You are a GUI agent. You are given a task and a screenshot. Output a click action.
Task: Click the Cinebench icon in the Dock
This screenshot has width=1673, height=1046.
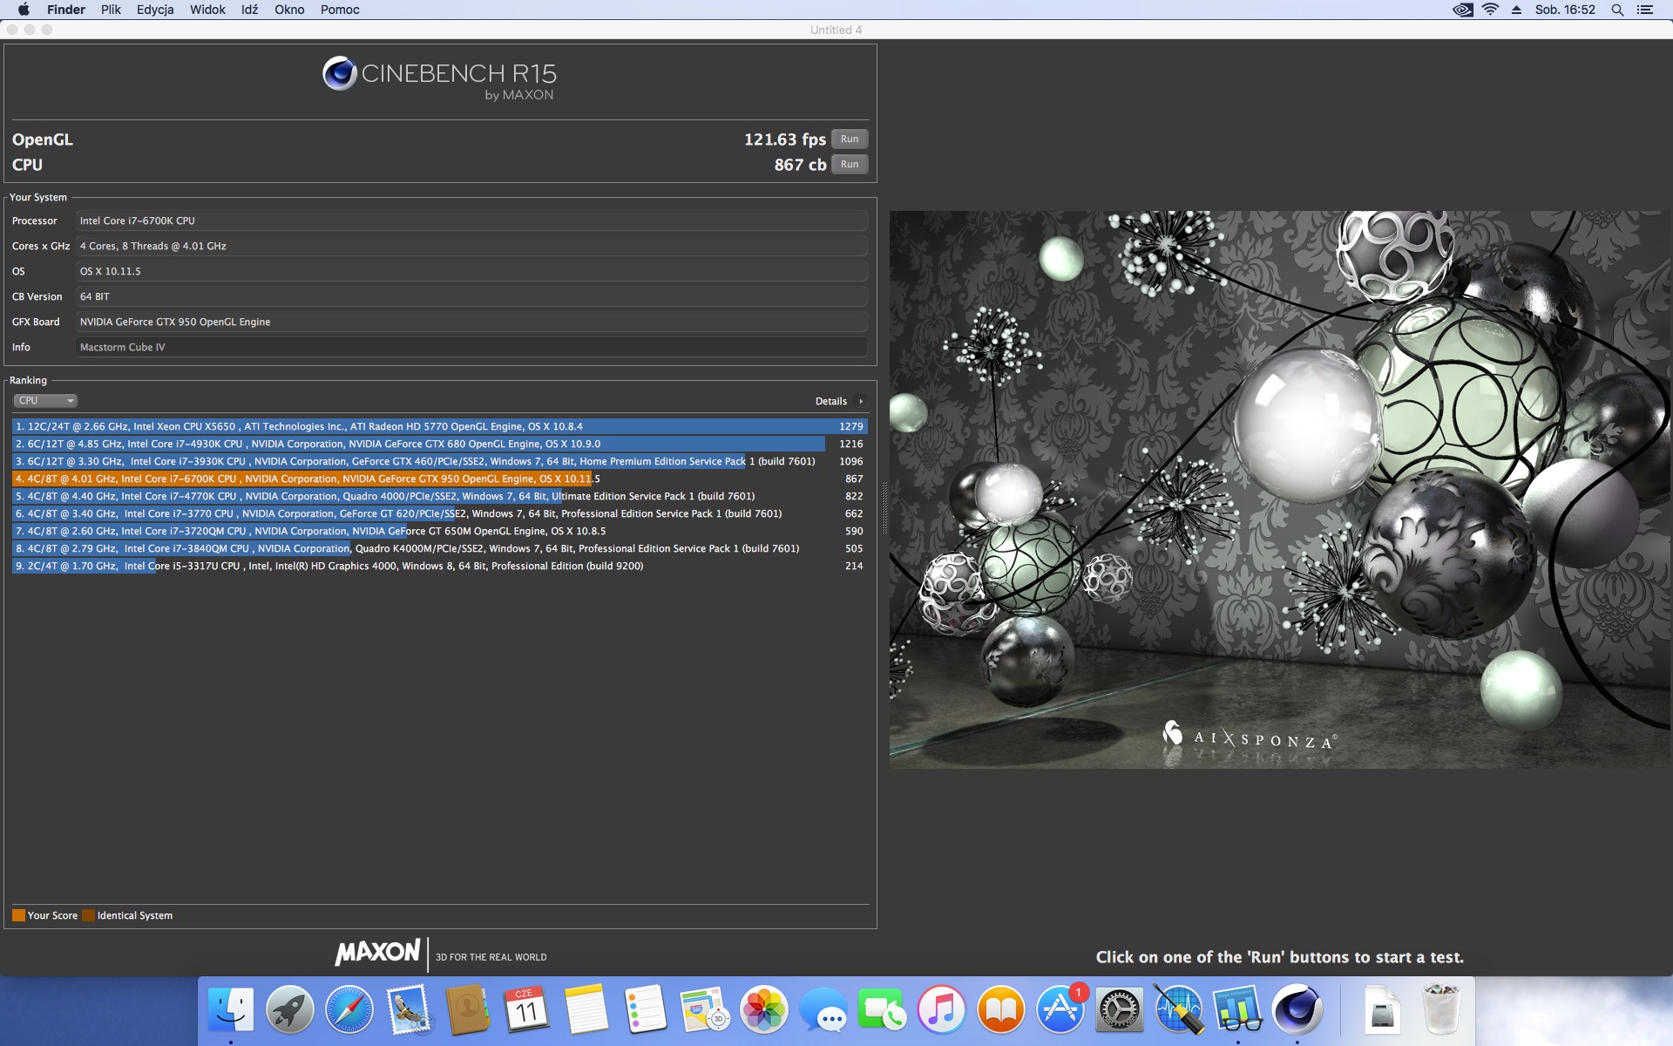tap(1297, 1009)
